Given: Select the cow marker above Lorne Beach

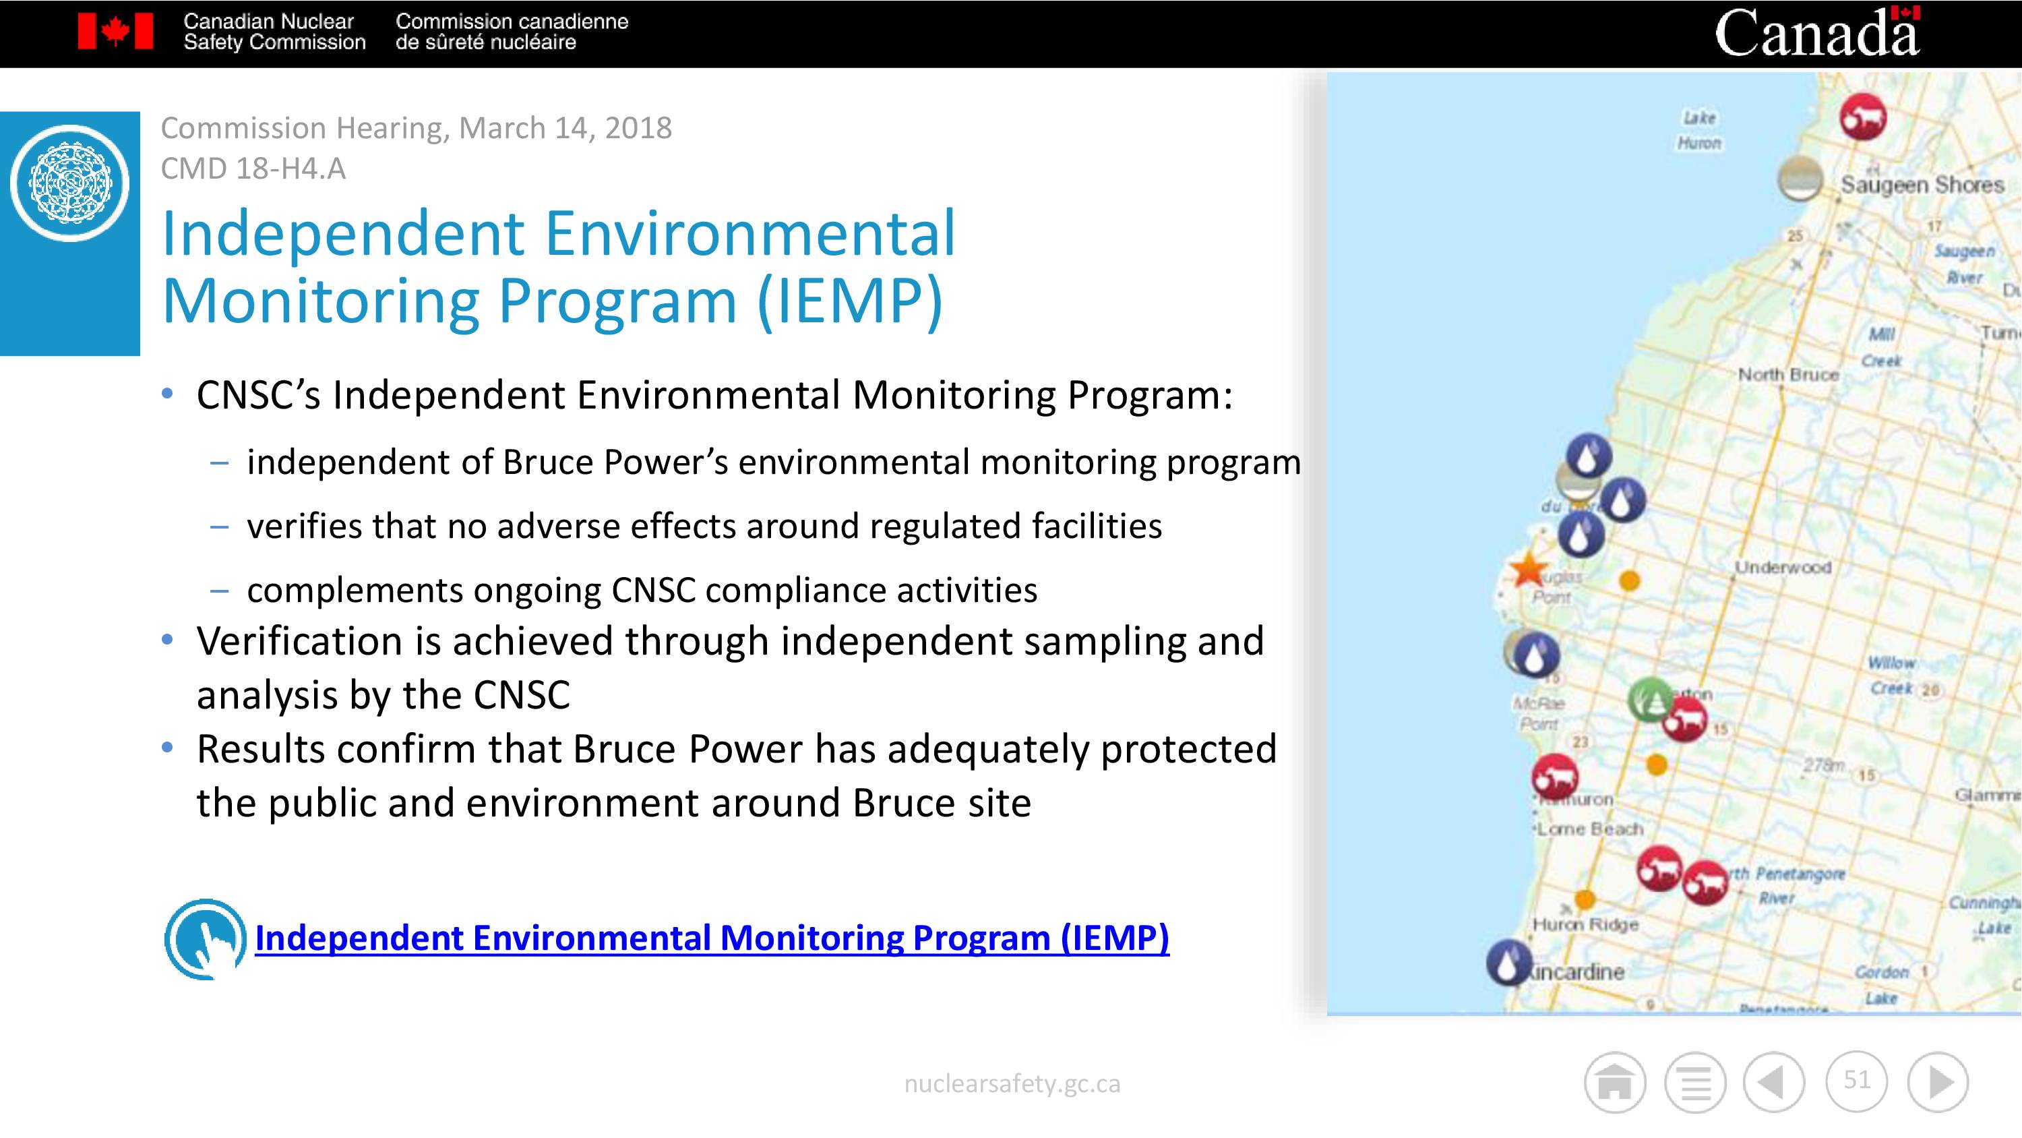Looking at the screenshot, I should pyautogui.click(x=1555, y=777).
